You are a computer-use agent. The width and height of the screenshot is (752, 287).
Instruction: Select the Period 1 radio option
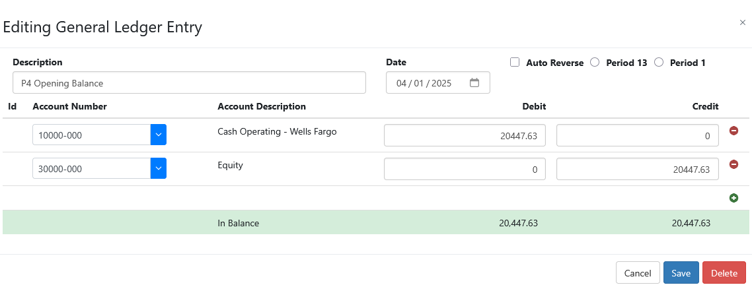point(658,62)
